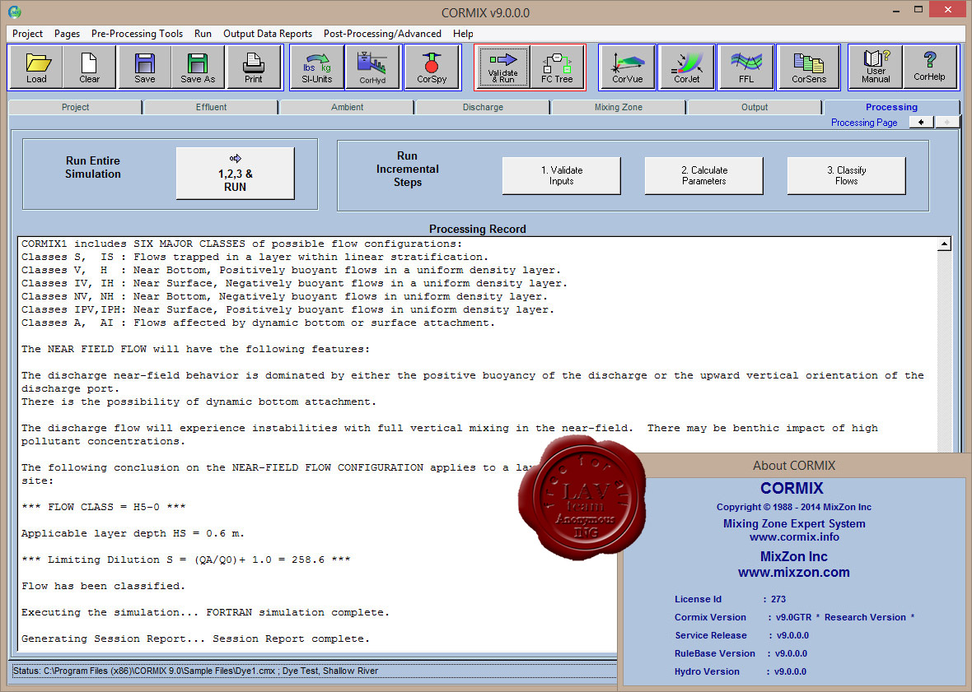Save the project with Save icon

[x=144, y=67]
